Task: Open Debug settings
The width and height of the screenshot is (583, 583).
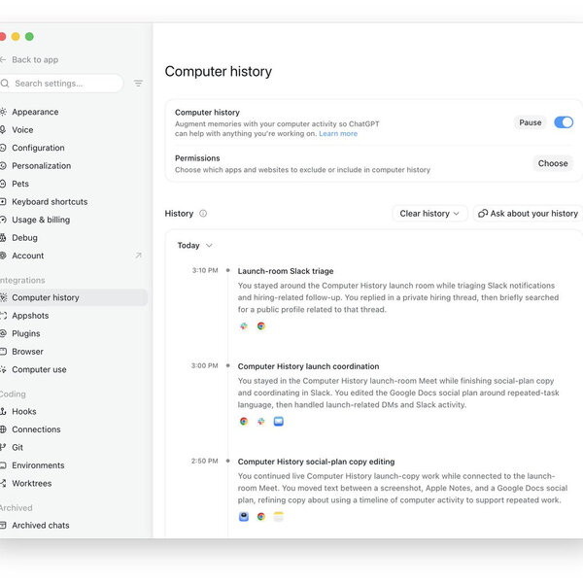Action: point(24,238)
